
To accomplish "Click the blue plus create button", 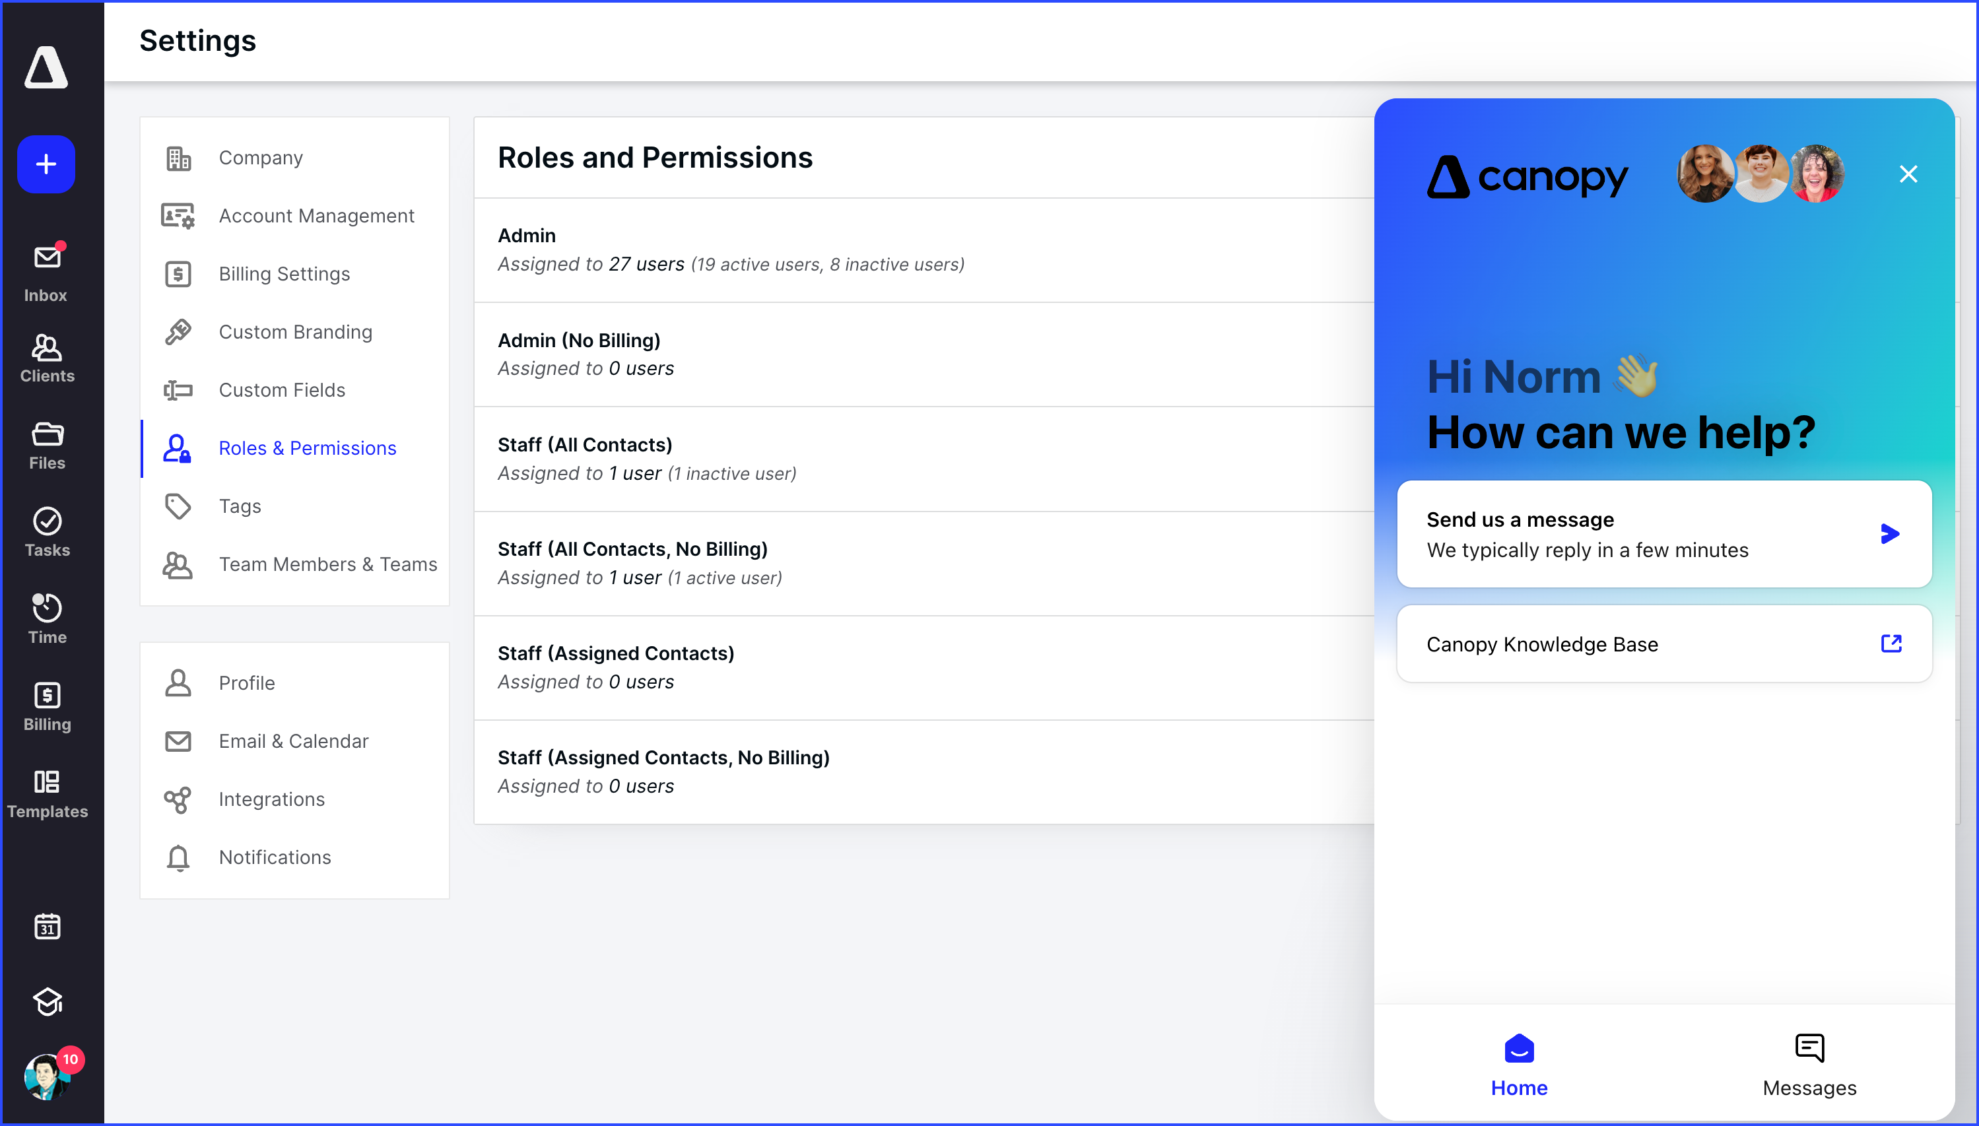I will coord(46,164).
